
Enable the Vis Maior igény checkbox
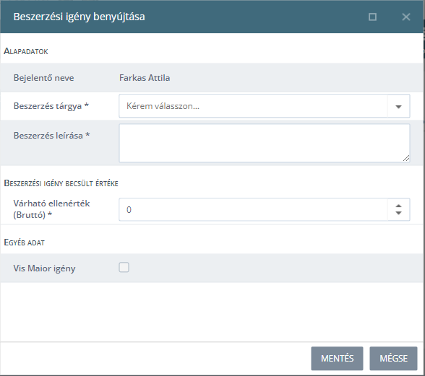tap(124, 268)
